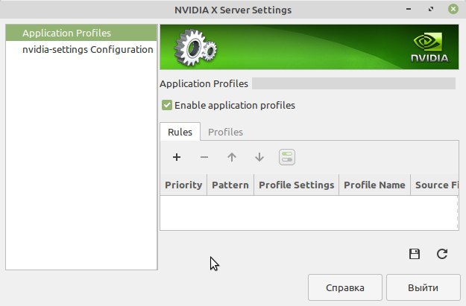Select Application Profiles in sidebar
Image resolution: width=466 pixels, height=306 pixels.
point(66,33)
